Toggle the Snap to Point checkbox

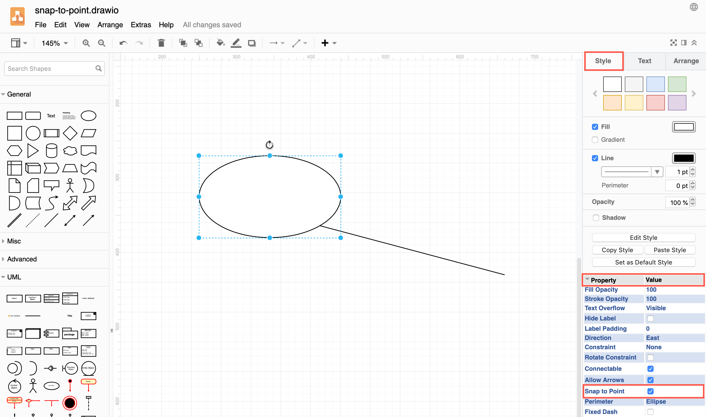pos(650,391)
